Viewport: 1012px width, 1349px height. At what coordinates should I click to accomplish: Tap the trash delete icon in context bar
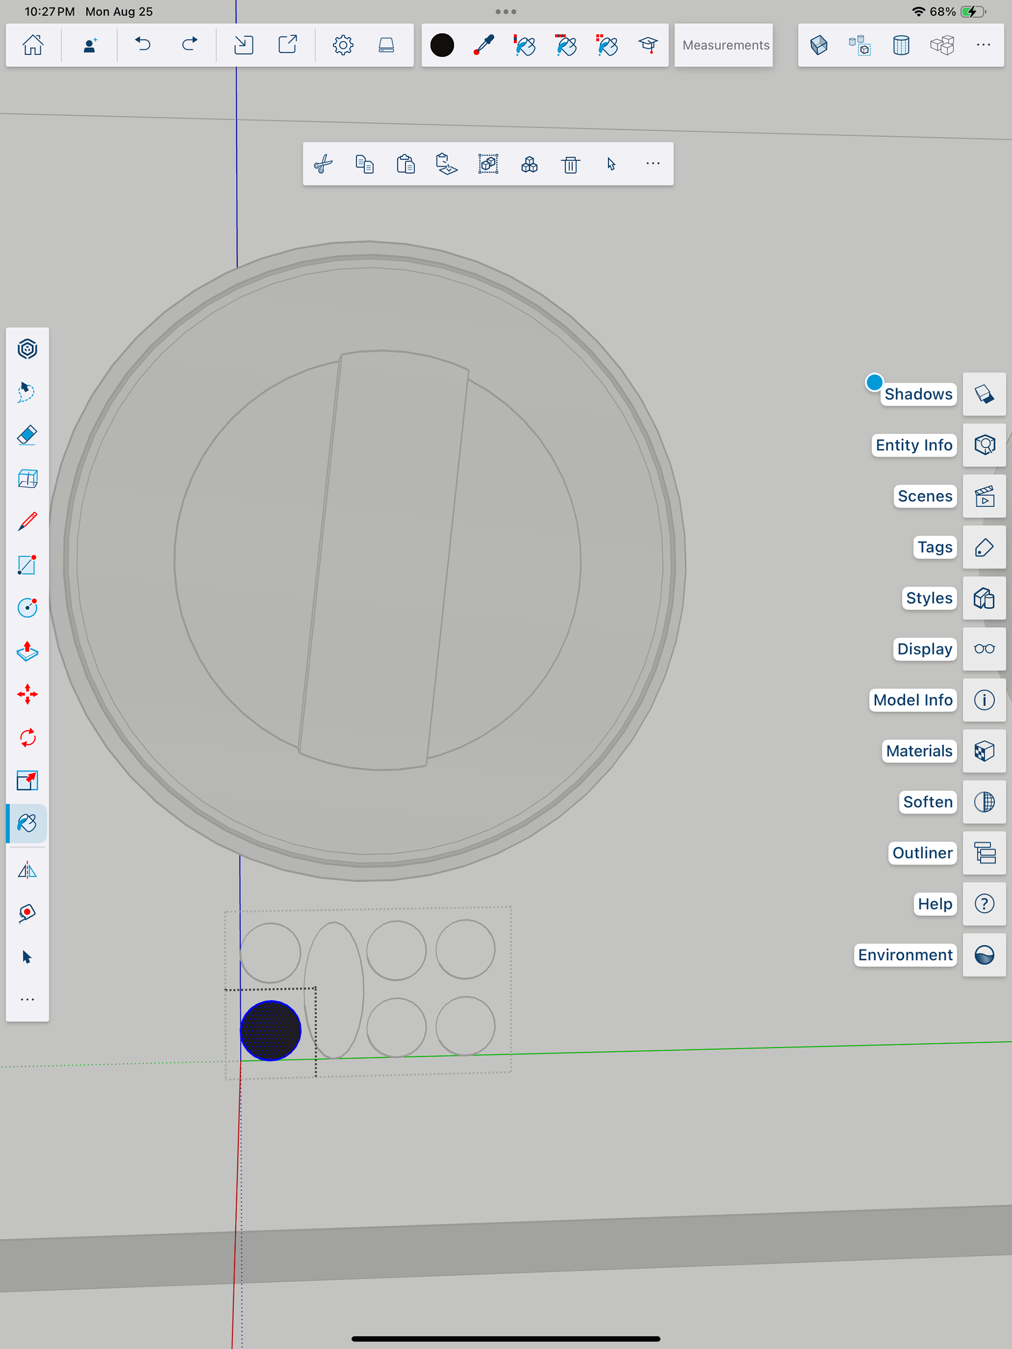click(x=570, y=164)
